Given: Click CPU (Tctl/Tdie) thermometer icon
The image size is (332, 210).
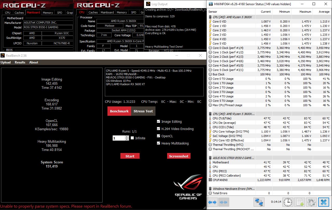Looking at the screenshot, I should [x=210, y=118].
